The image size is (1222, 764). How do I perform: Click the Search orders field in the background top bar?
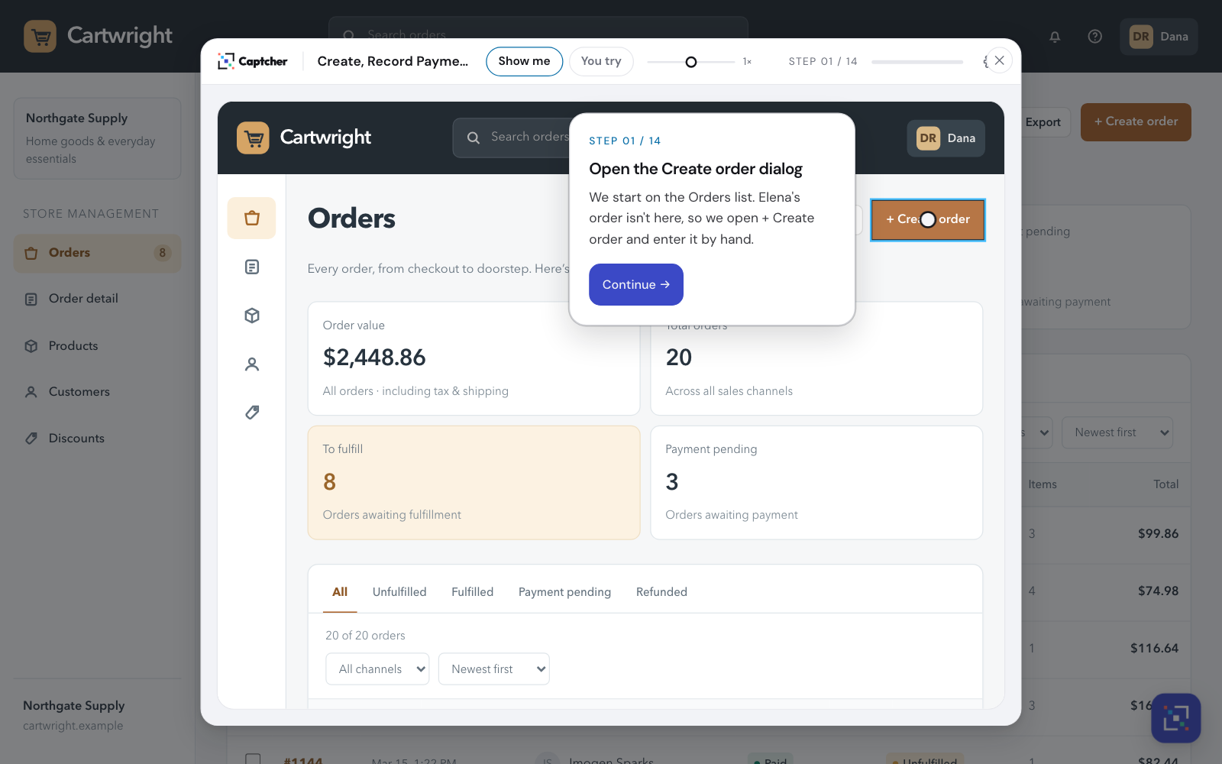pyautogui.click(x=538, y=28)
